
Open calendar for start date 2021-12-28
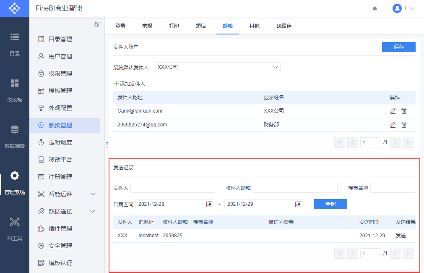click(x=209, y=204)
